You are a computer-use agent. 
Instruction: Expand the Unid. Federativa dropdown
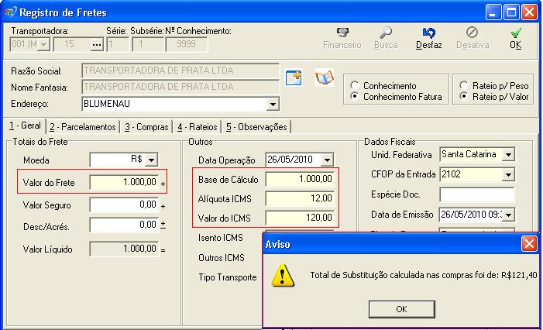click(x=508, y=155)
